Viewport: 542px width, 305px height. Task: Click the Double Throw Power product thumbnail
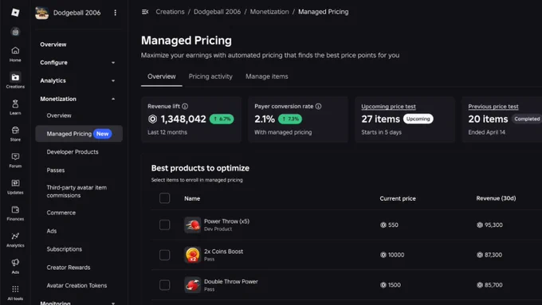coord(193,285)
